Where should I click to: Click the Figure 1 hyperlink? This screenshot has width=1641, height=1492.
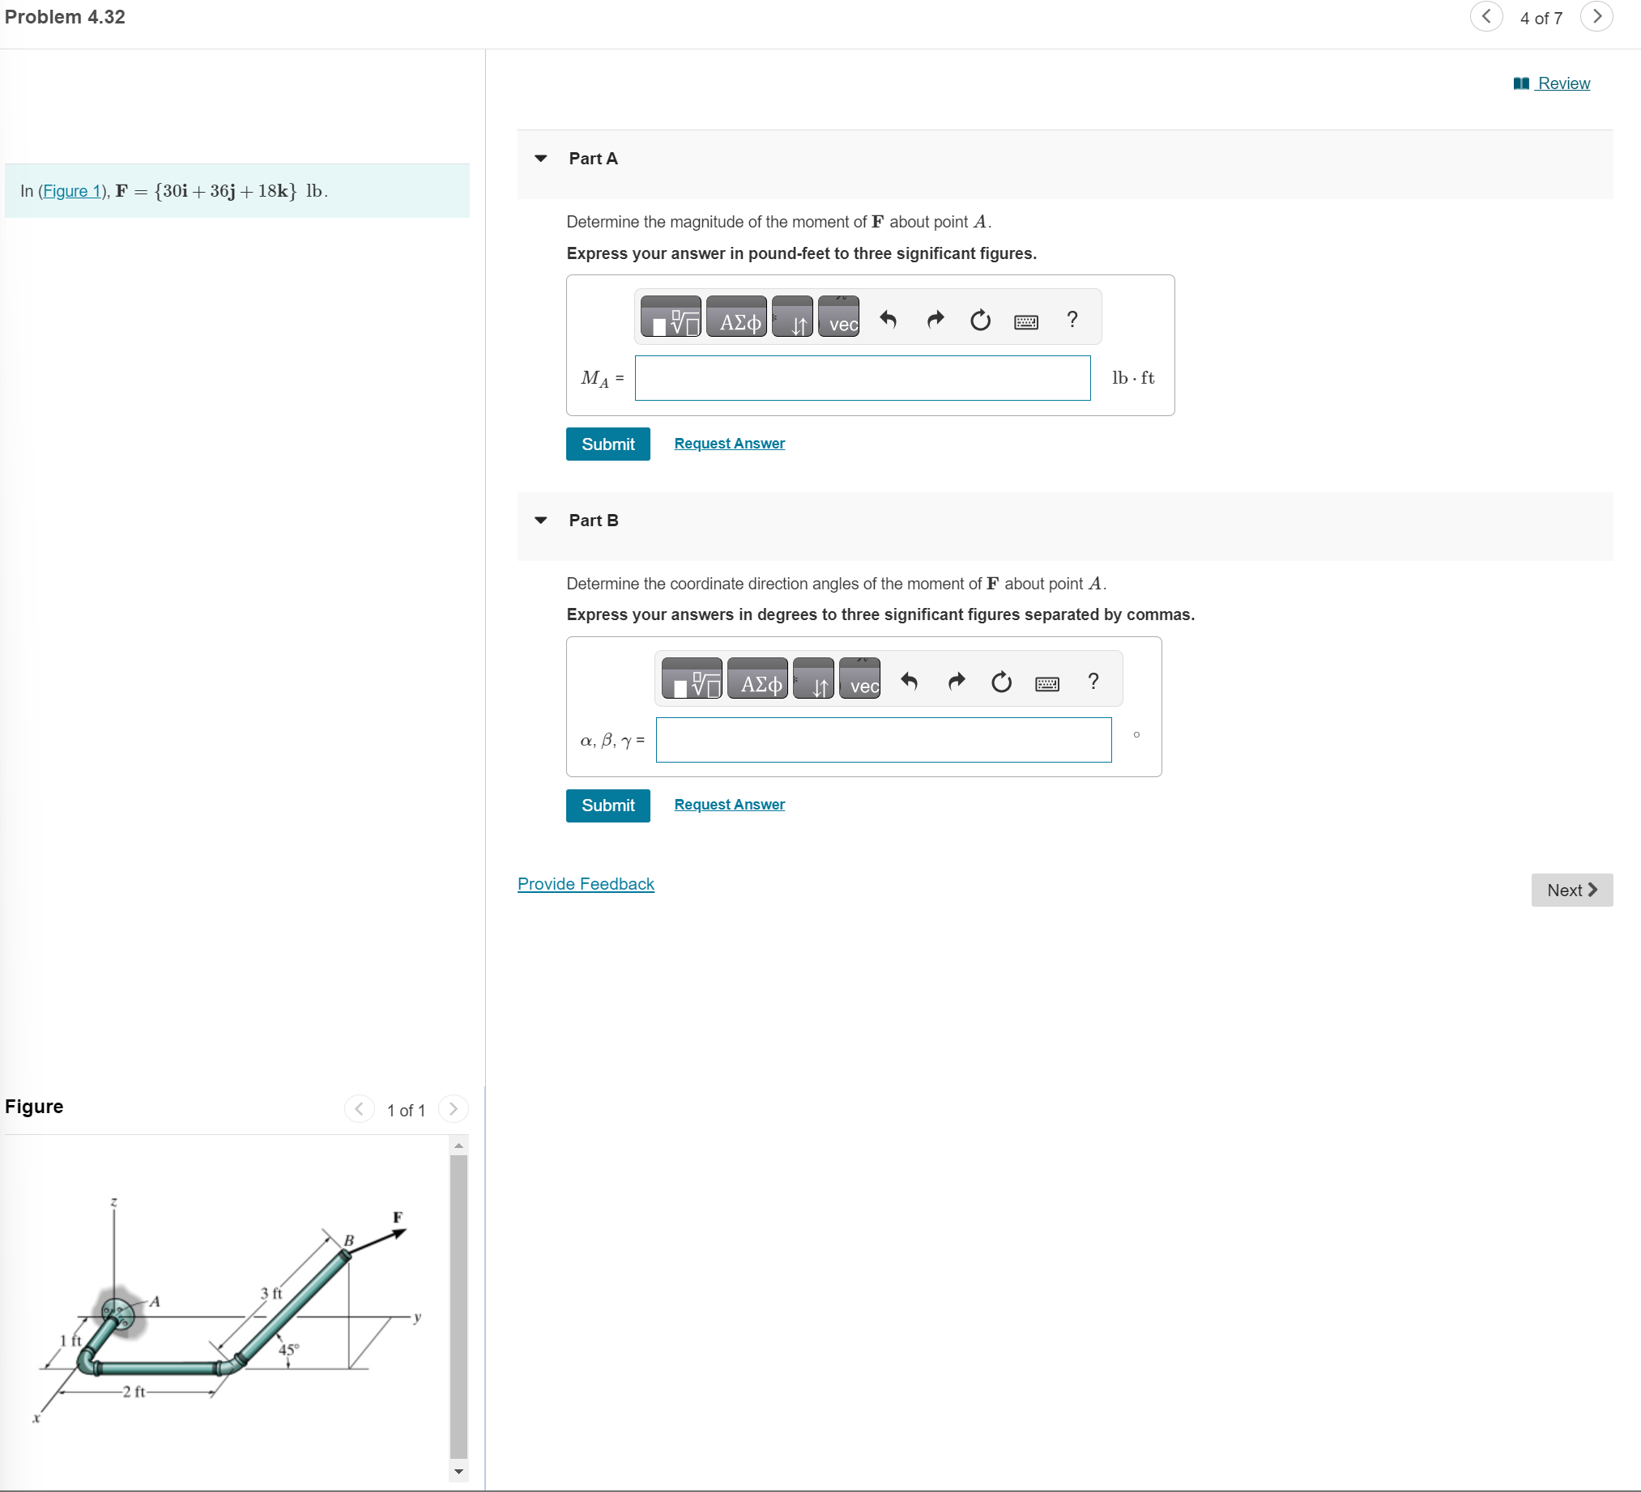(71, 191)
